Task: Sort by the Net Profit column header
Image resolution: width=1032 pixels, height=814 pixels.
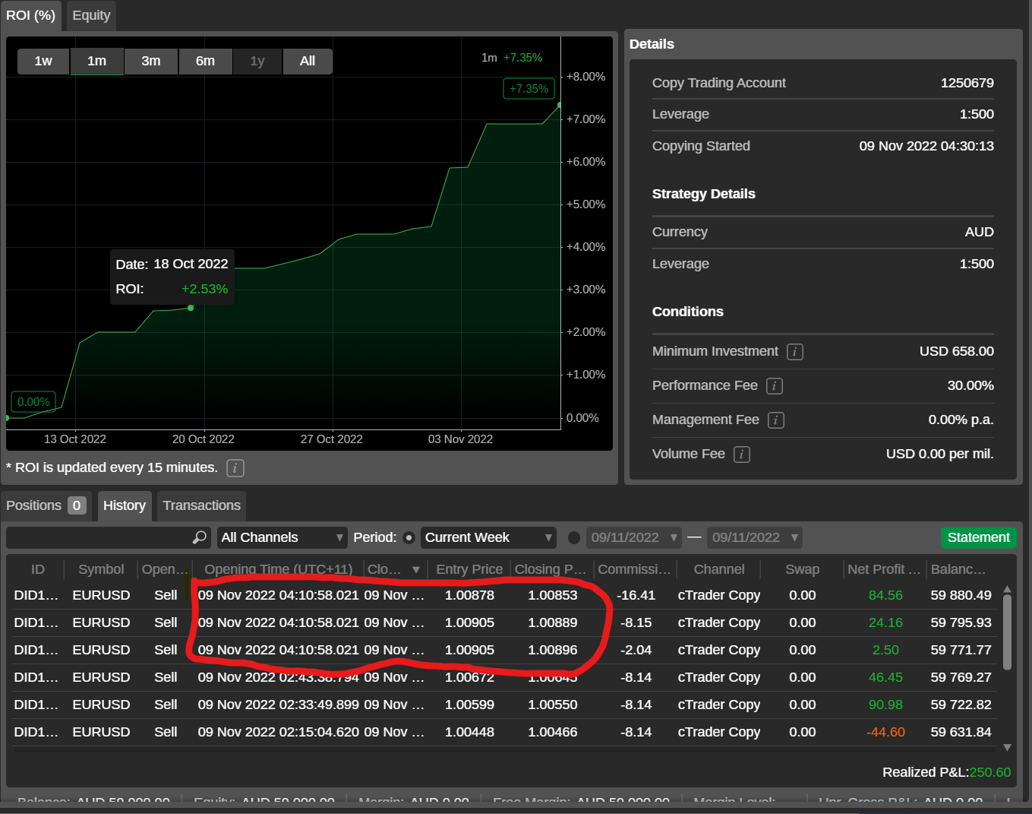Action: [x=884, y=570]
